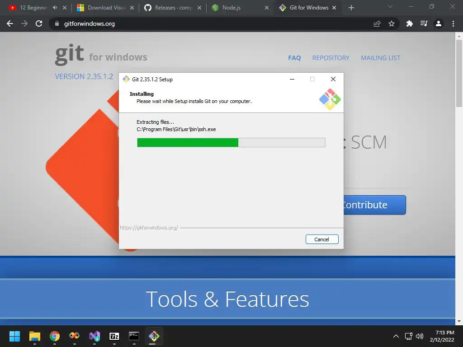Screen dimensions: 463x347
Task: Open File Explorer from the taskbar
Action: 34,336
